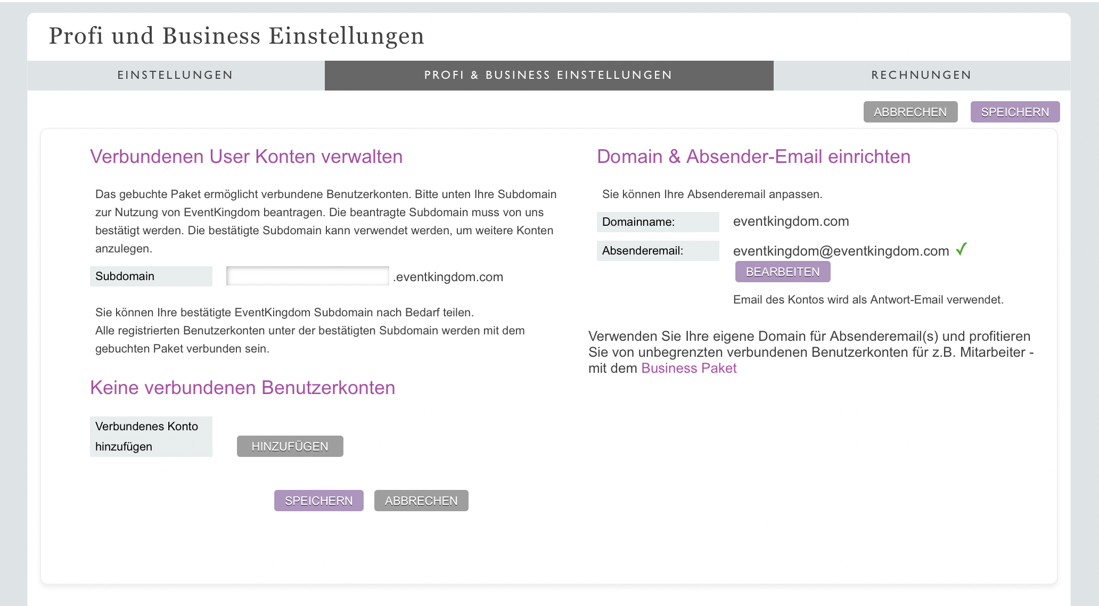Click the 'Keine verbundenen Benutzerkonten' heading
This screenshot has width=1099, height=606.
[242, 388]
